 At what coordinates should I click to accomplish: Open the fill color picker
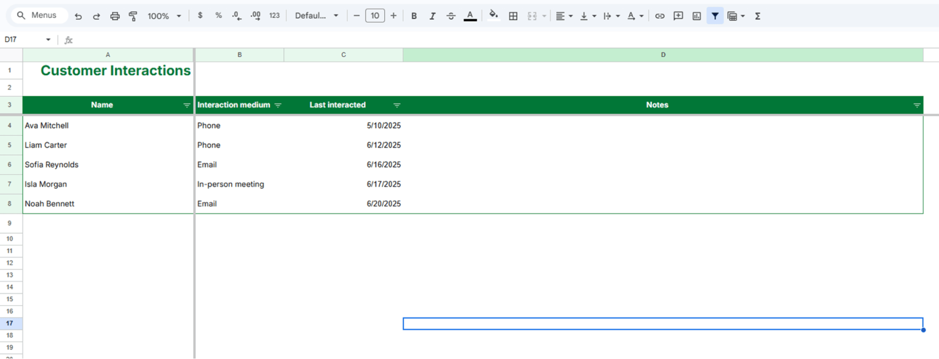point(493,15)
